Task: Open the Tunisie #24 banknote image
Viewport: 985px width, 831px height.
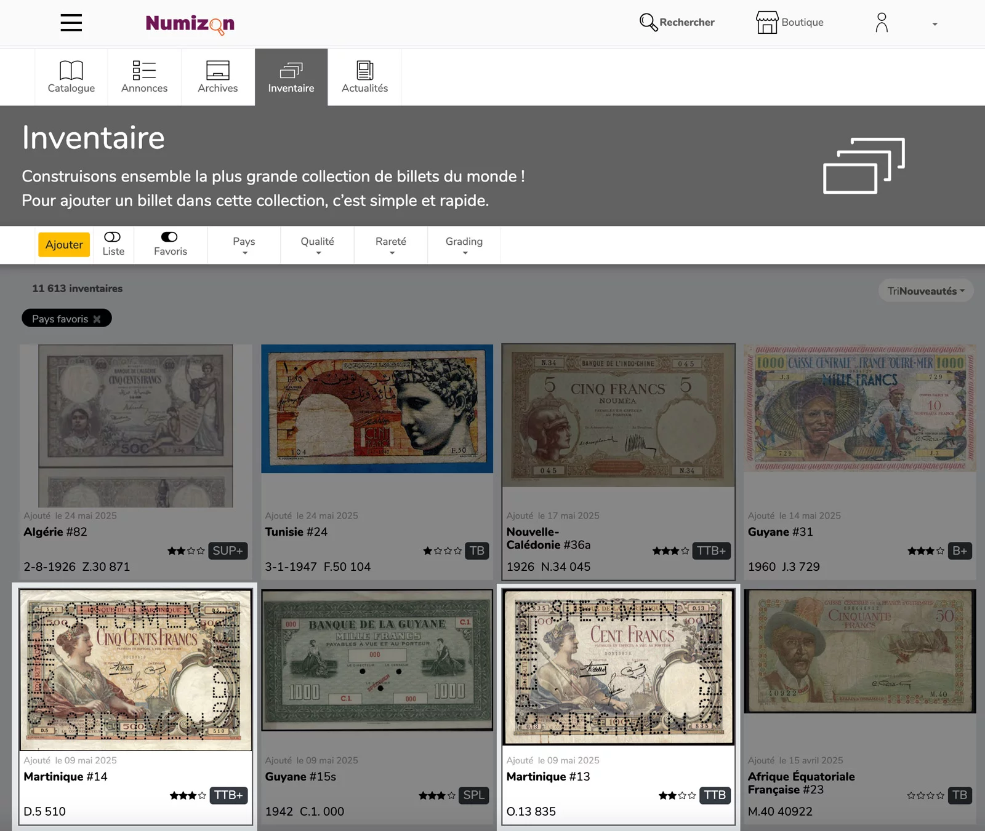Action: pos(377,409)
